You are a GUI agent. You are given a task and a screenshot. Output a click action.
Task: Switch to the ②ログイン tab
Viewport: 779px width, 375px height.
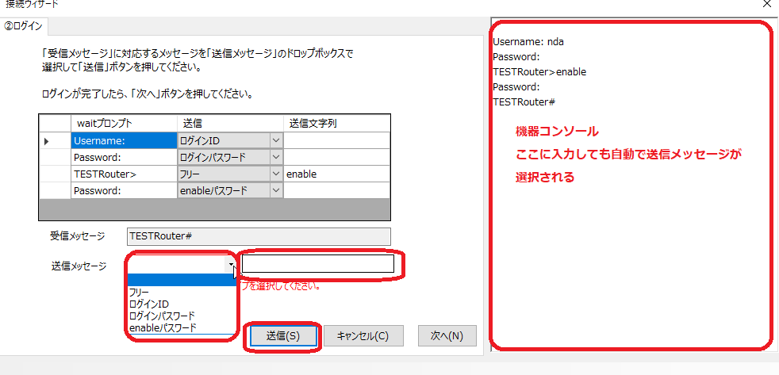point(25,25)
